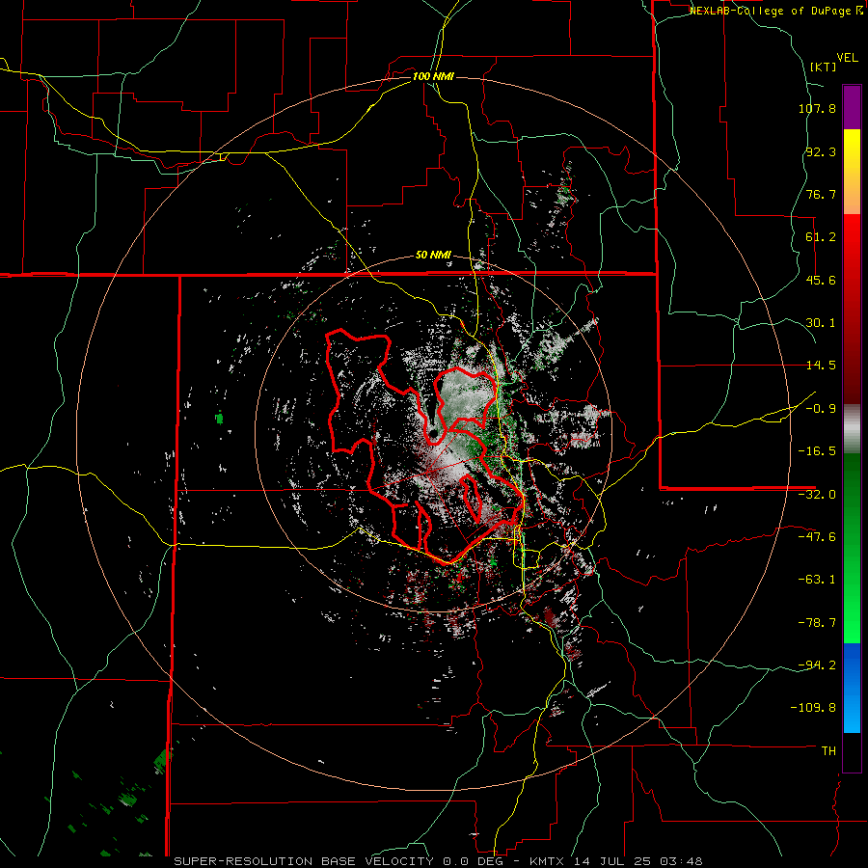Pick the gray segment of the color bar

coord(852,429)
